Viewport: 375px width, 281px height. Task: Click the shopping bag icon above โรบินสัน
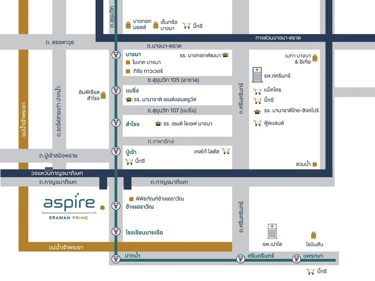click(x=313, y=236)
